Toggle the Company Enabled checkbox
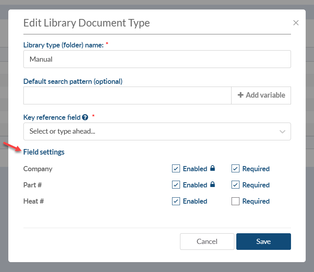 tap(176, 169)
